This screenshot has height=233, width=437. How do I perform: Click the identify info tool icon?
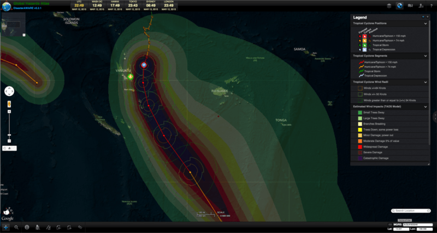27,227
